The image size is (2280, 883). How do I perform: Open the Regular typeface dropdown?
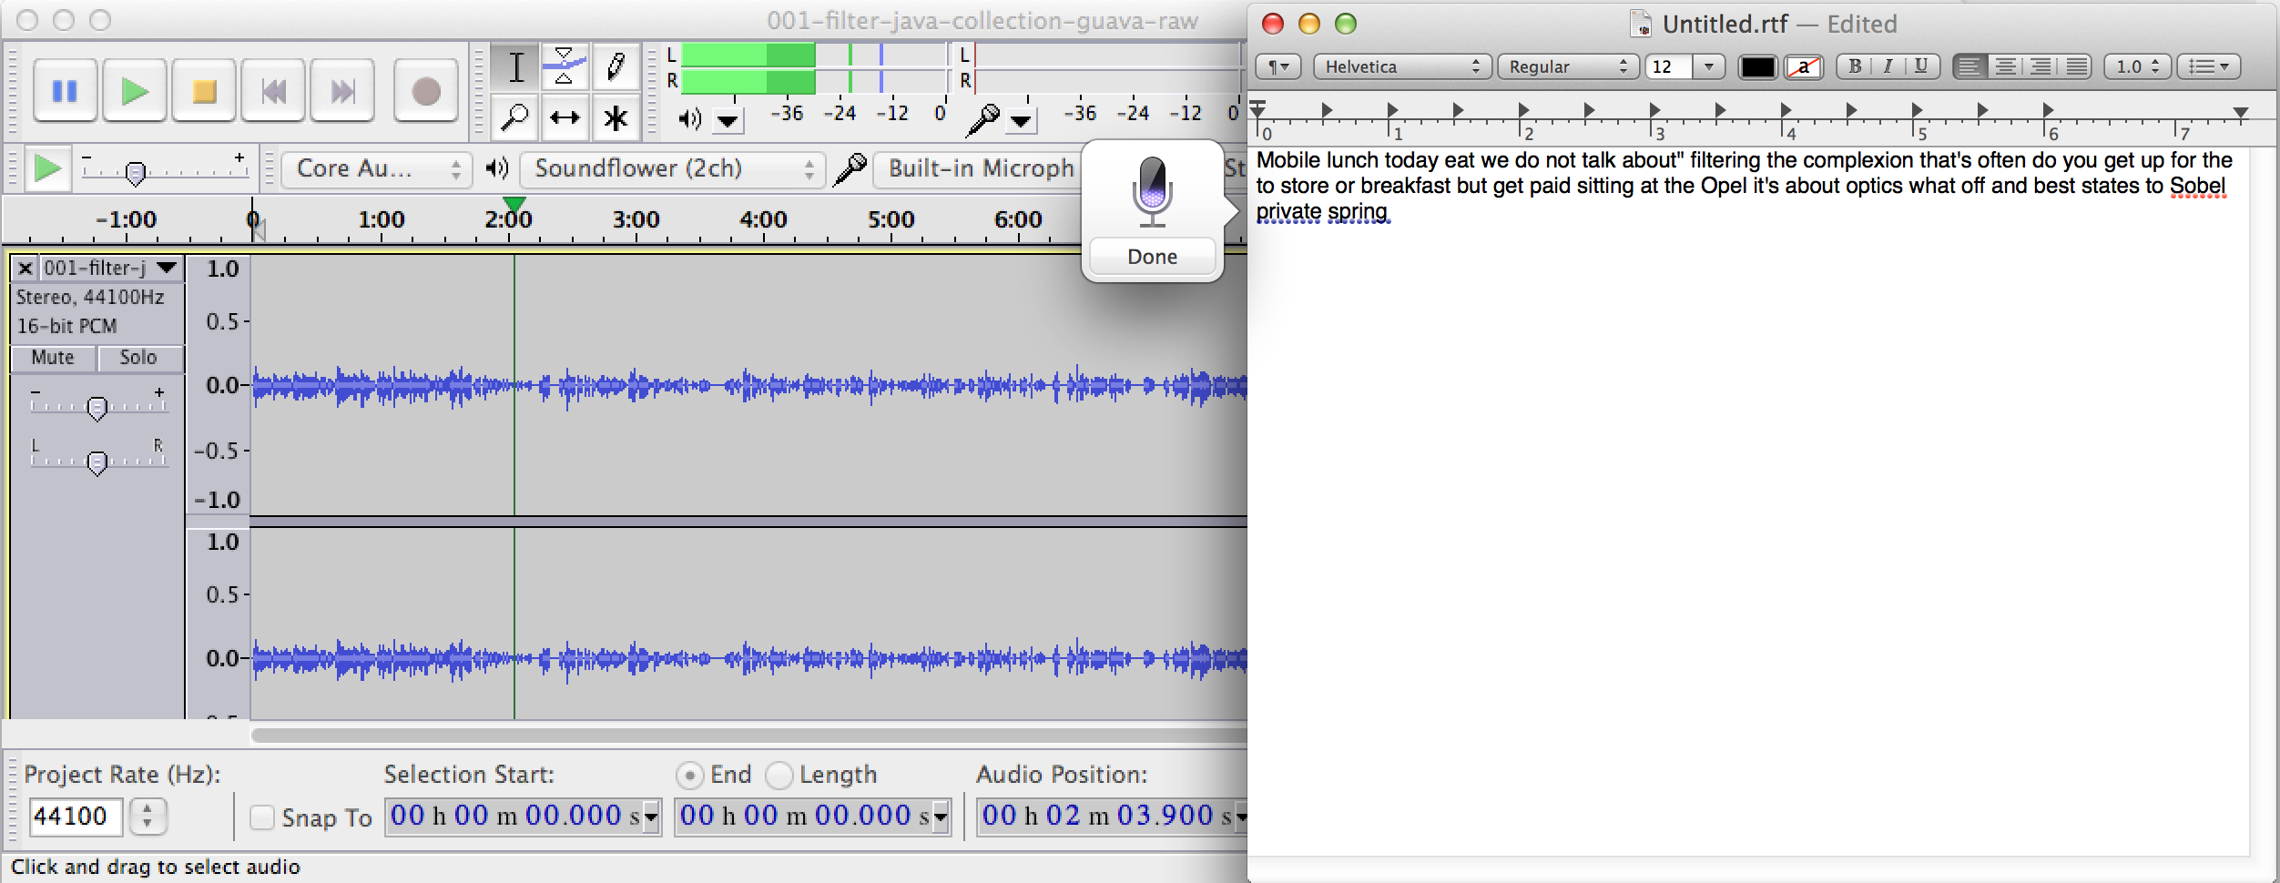click(1568, 66)
